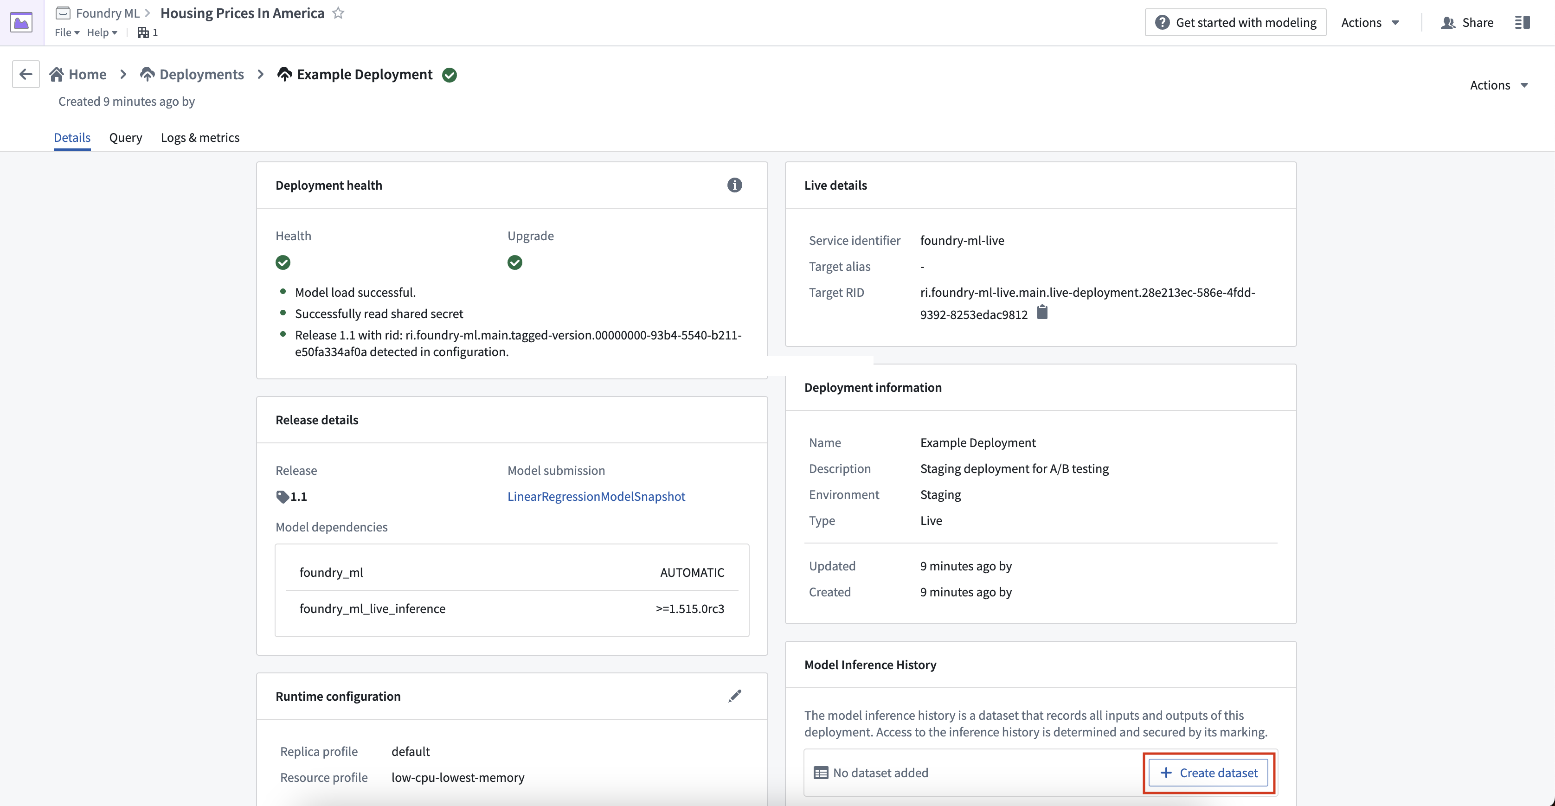Click the green status check beside Example Deployment
1555x806 pixels.
[x=449, y=75]
